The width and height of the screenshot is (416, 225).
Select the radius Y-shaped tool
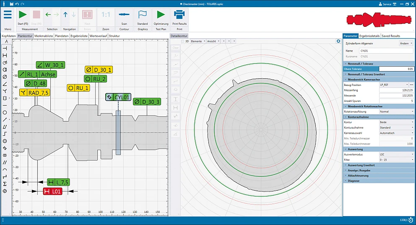pos(5,91)
